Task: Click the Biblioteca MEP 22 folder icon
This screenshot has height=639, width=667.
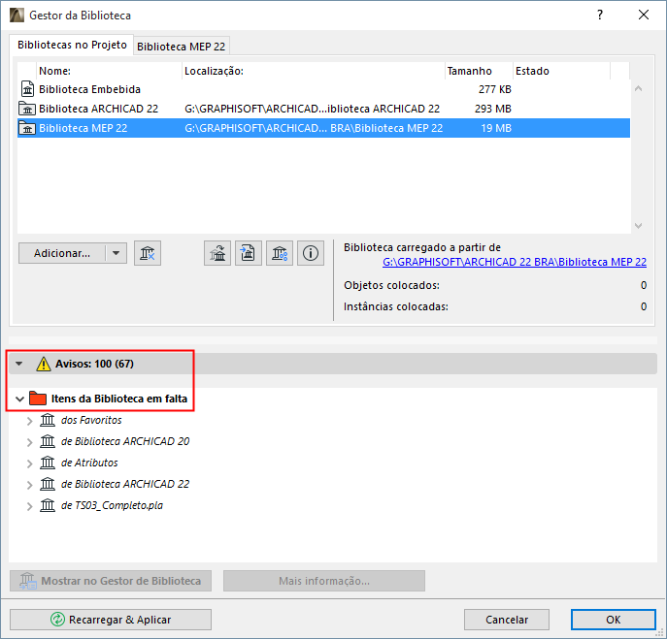Action: pyautogui.click(x=27, y=128)
